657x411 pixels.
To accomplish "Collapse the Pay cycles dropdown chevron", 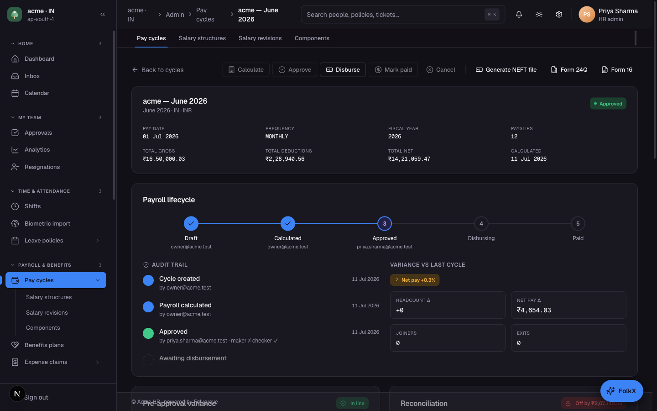I will pos(97,280).
